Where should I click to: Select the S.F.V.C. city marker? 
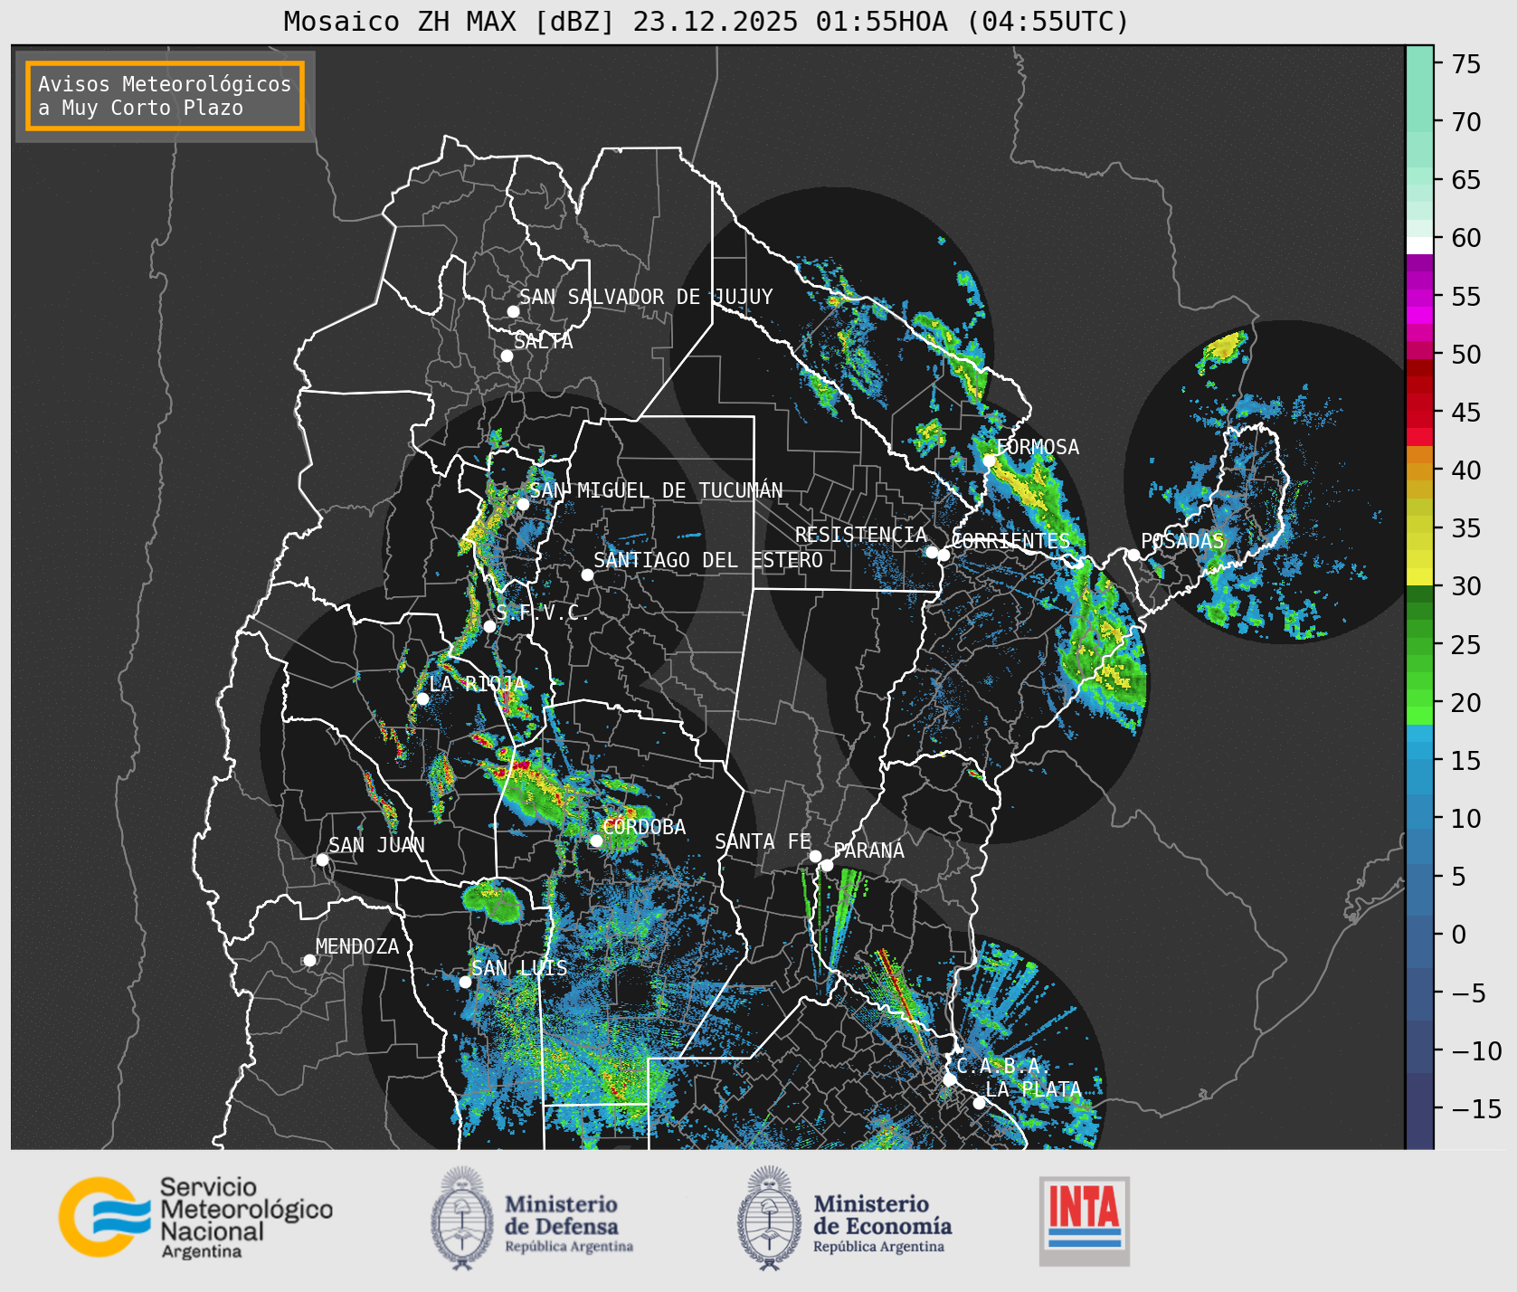(489, 626)
